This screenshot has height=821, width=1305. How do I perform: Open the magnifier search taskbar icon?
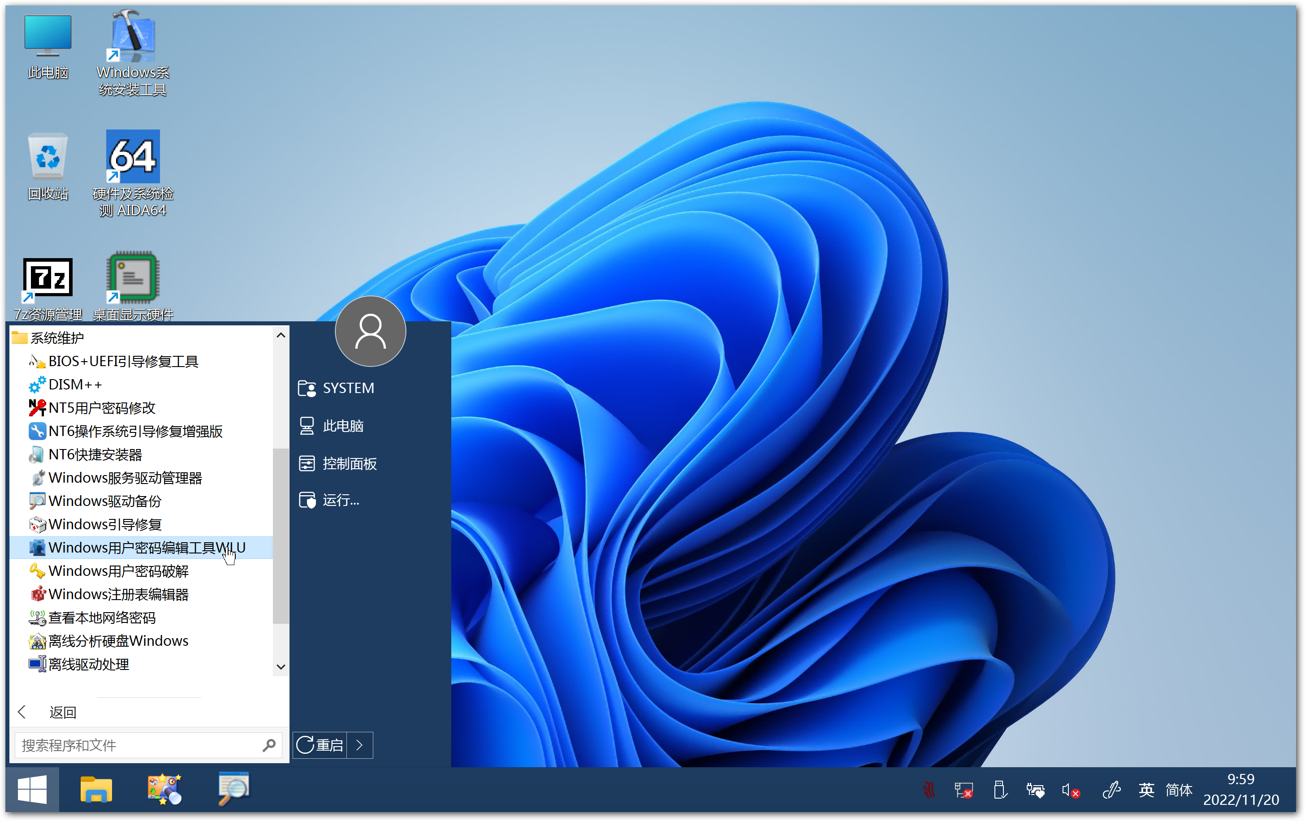click(233, 789)
